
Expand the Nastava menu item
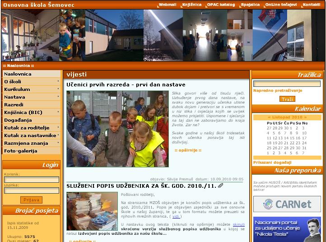pyautogui.click(x=32, y=97)
